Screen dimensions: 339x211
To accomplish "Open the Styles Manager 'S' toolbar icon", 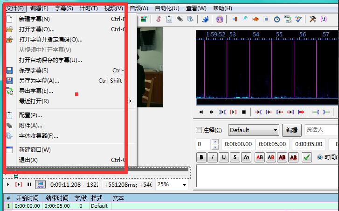I will 158,19.
